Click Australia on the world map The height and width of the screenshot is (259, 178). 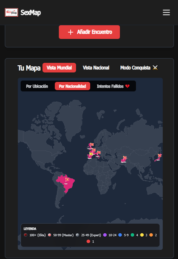pos(154,190)
